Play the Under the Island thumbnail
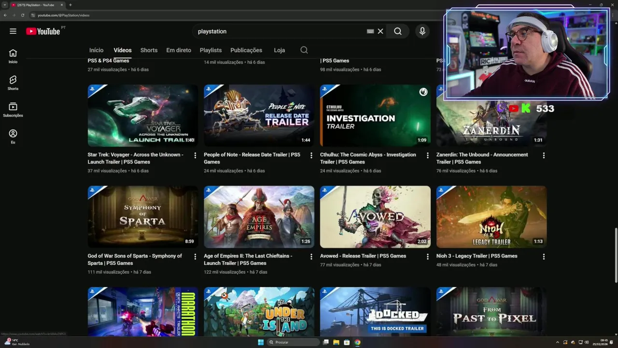The width and height of the screenshot is (618, 348). click(259, 312)
